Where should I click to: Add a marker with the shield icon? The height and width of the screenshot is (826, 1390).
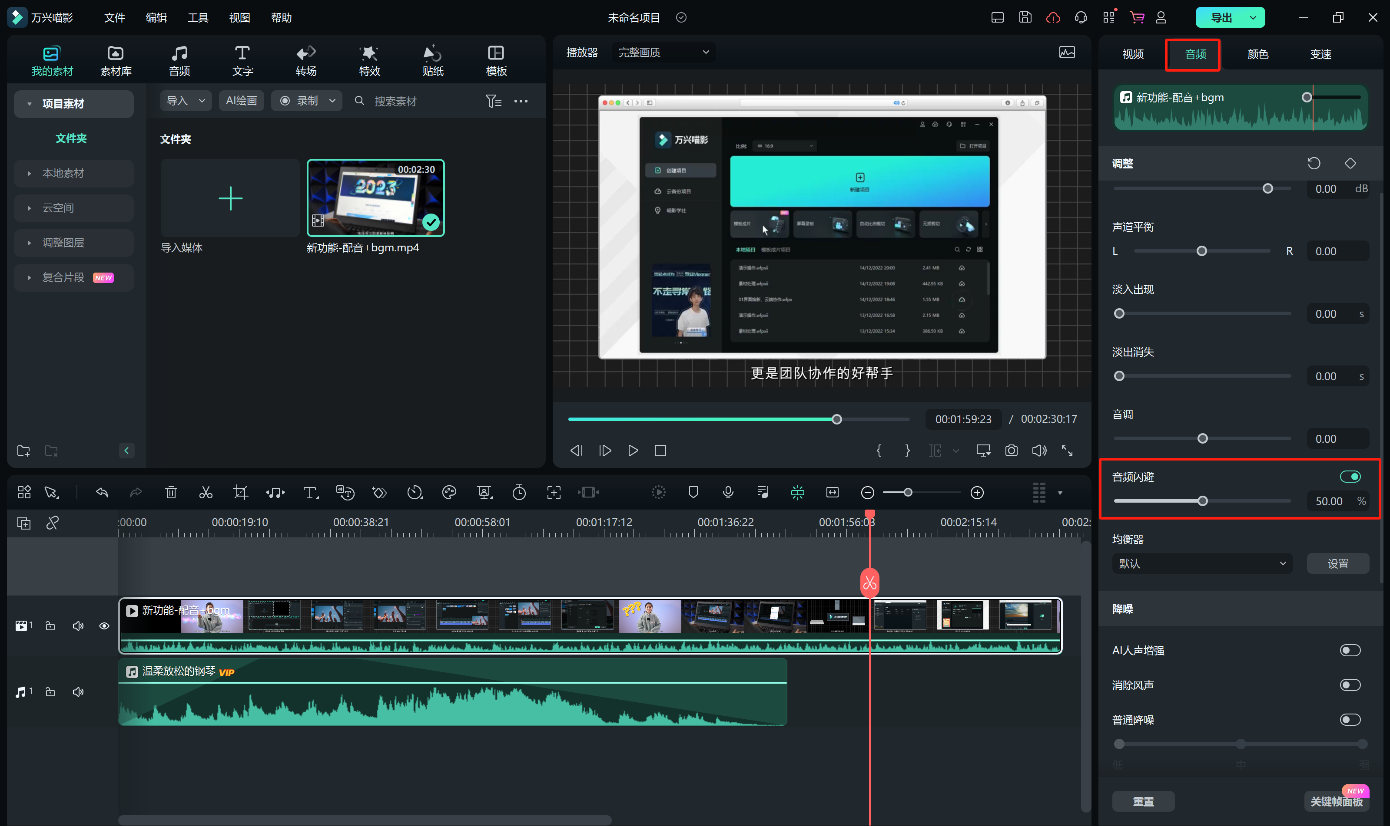point(693,493)
